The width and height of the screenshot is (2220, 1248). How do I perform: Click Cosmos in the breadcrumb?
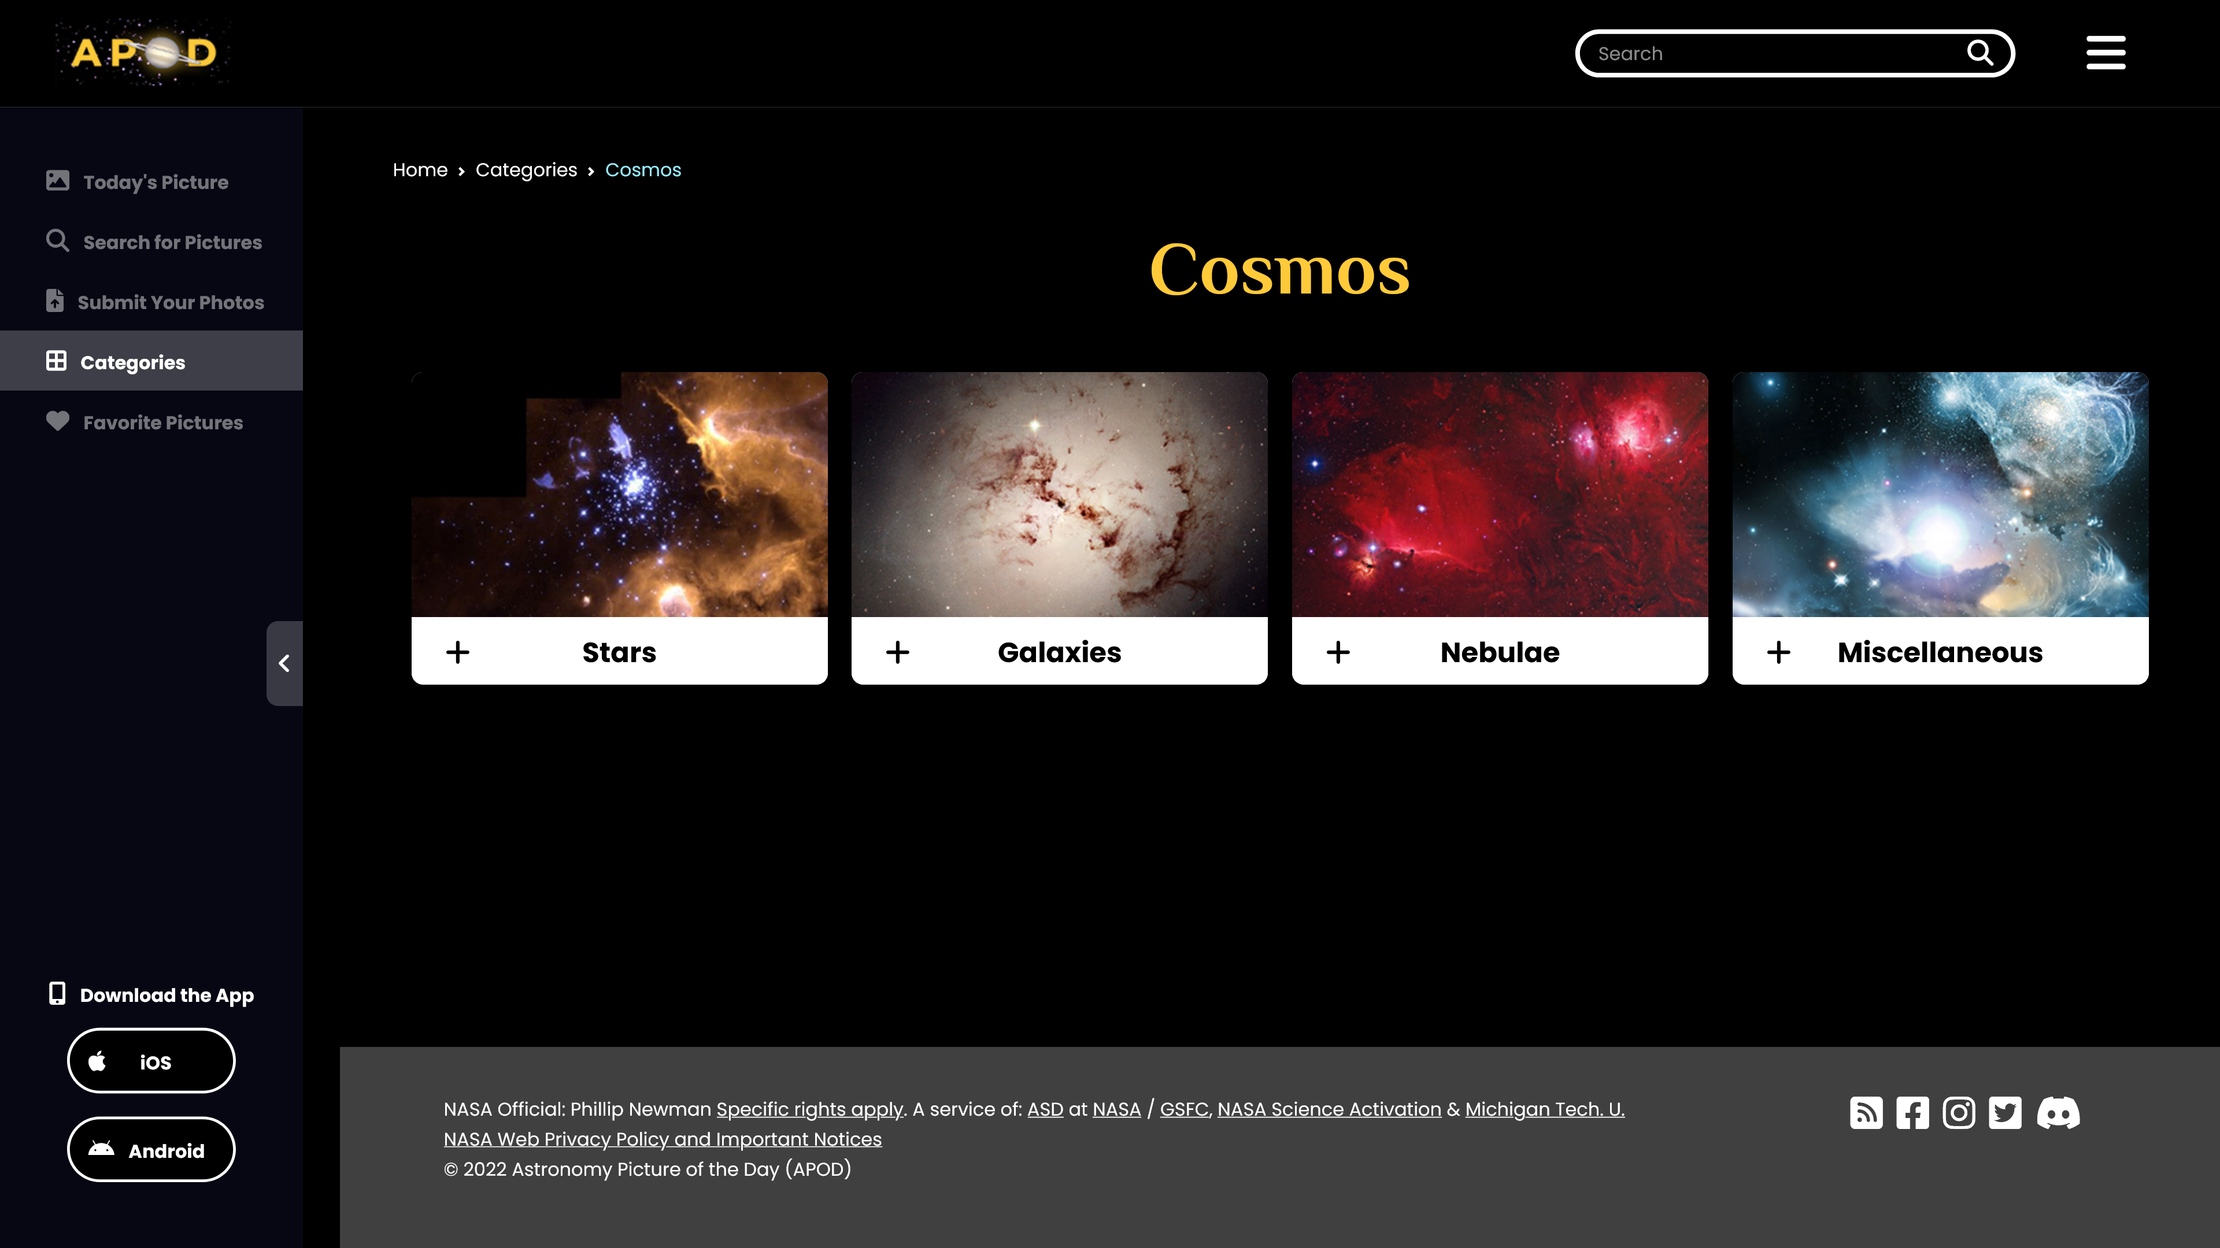(643, 170)
